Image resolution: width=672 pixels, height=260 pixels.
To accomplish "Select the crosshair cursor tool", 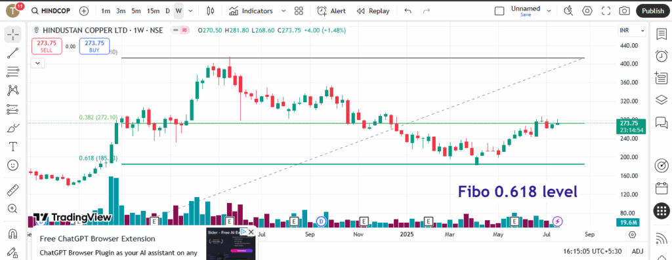I will pyautogui.click(x=13, y=34).
